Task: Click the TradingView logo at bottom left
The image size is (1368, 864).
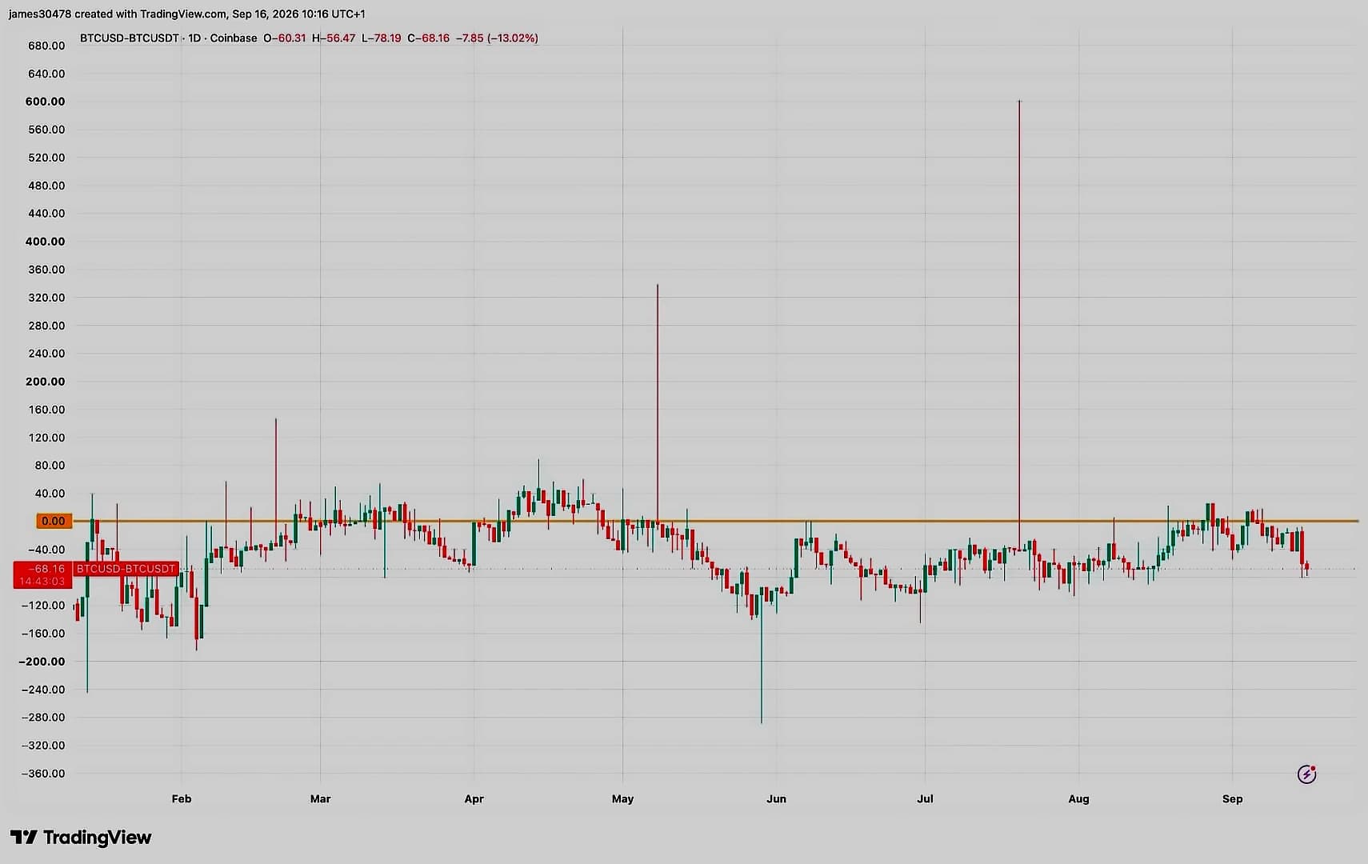Action: (x=81, y=838)
